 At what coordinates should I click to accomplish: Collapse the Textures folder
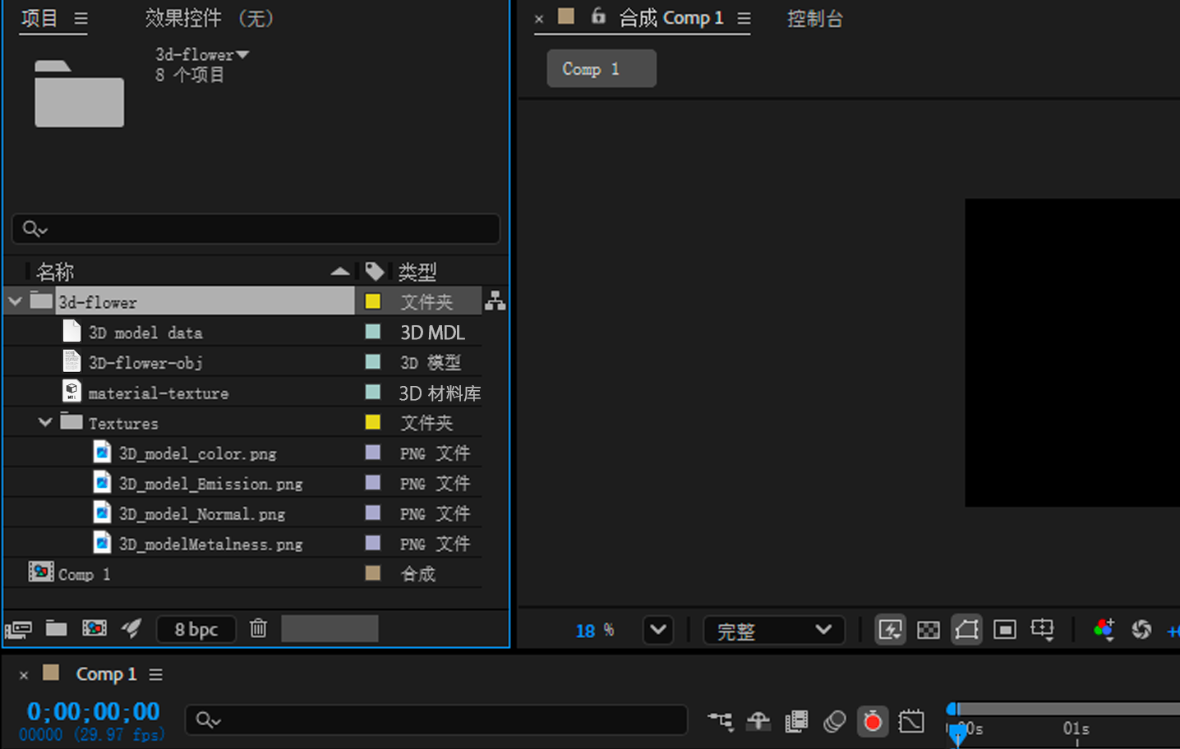45,422
